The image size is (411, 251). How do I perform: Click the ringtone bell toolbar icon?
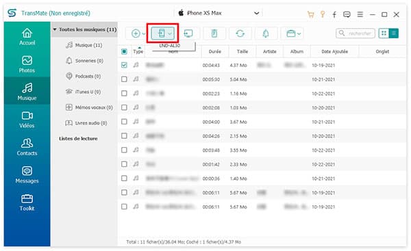(x=266, y=34)
